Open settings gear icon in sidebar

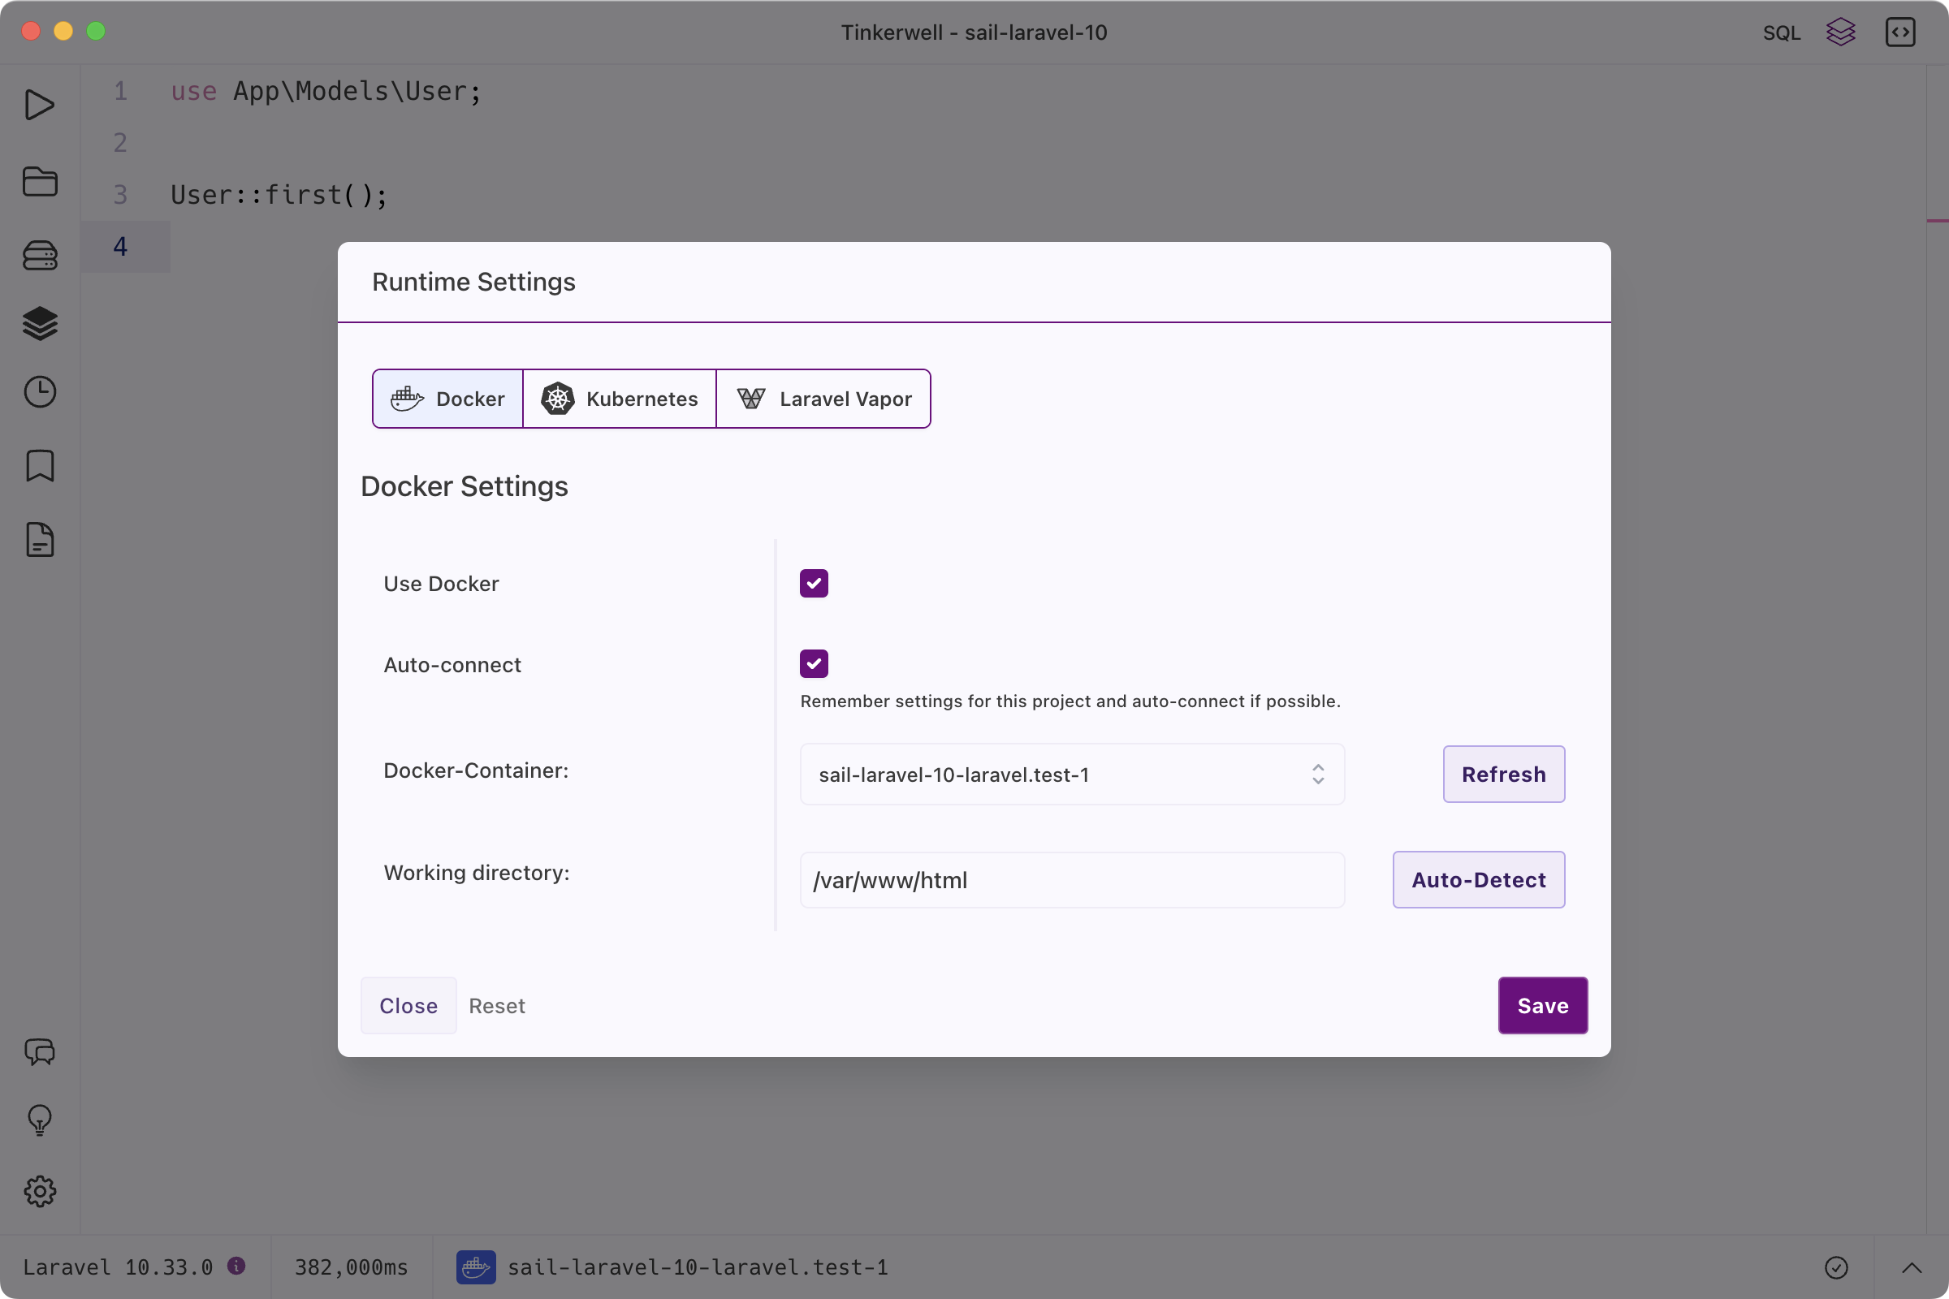(40, 1191)
